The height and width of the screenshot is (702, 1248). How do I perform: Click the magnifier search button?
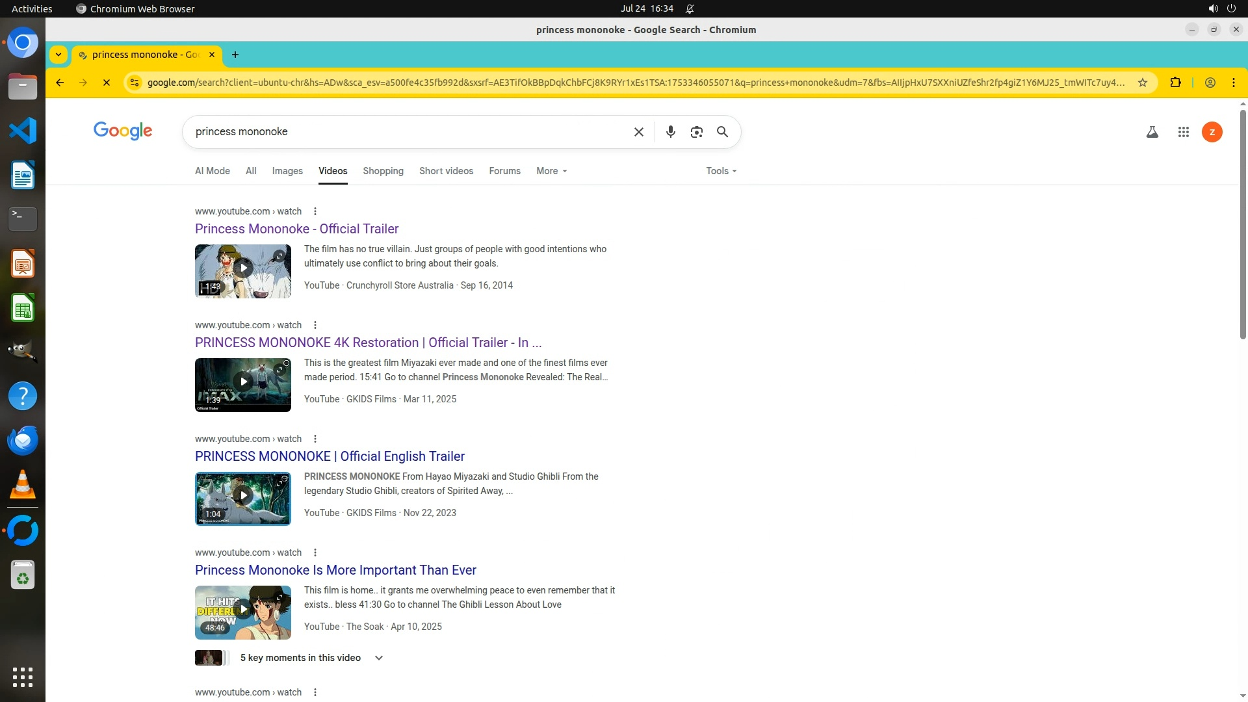coord(722,132)
